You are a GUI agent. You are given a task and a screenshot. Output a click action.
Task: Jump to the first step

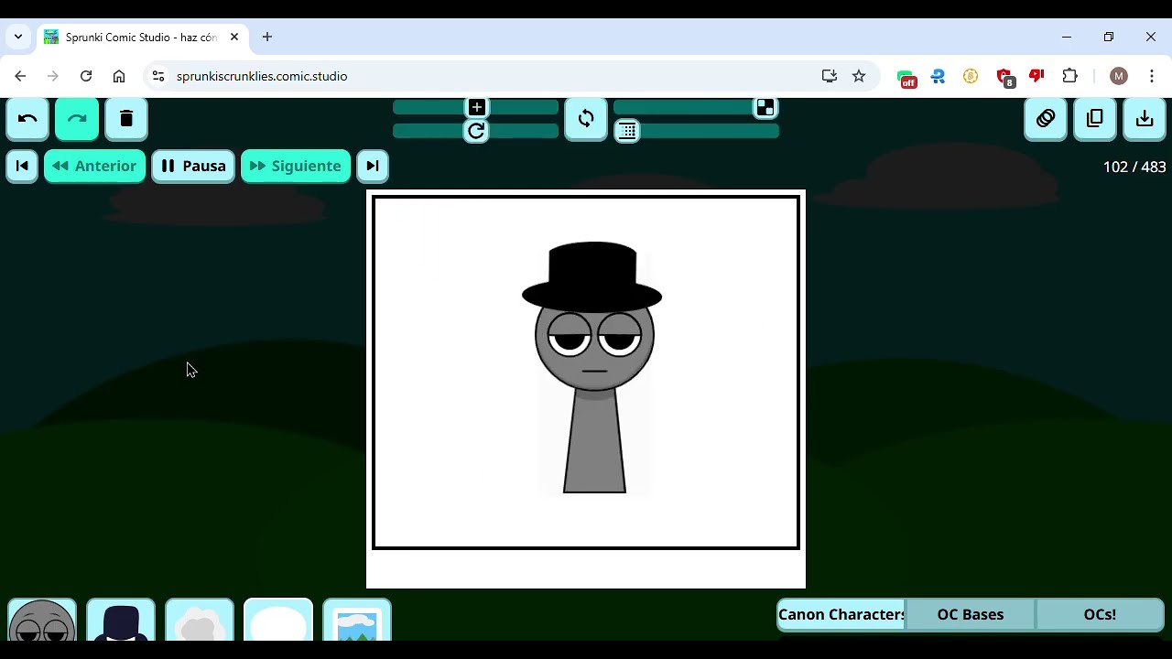click(22, 166)
